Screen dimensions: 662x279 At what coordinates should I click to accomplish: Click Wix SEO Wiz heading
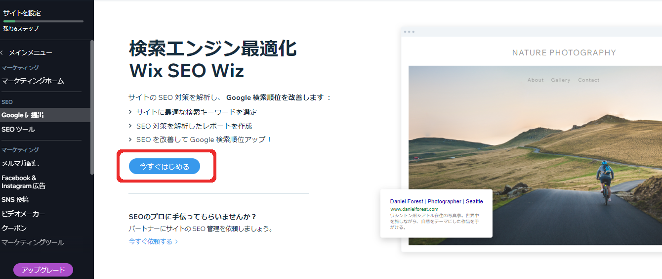click(187, 71)
